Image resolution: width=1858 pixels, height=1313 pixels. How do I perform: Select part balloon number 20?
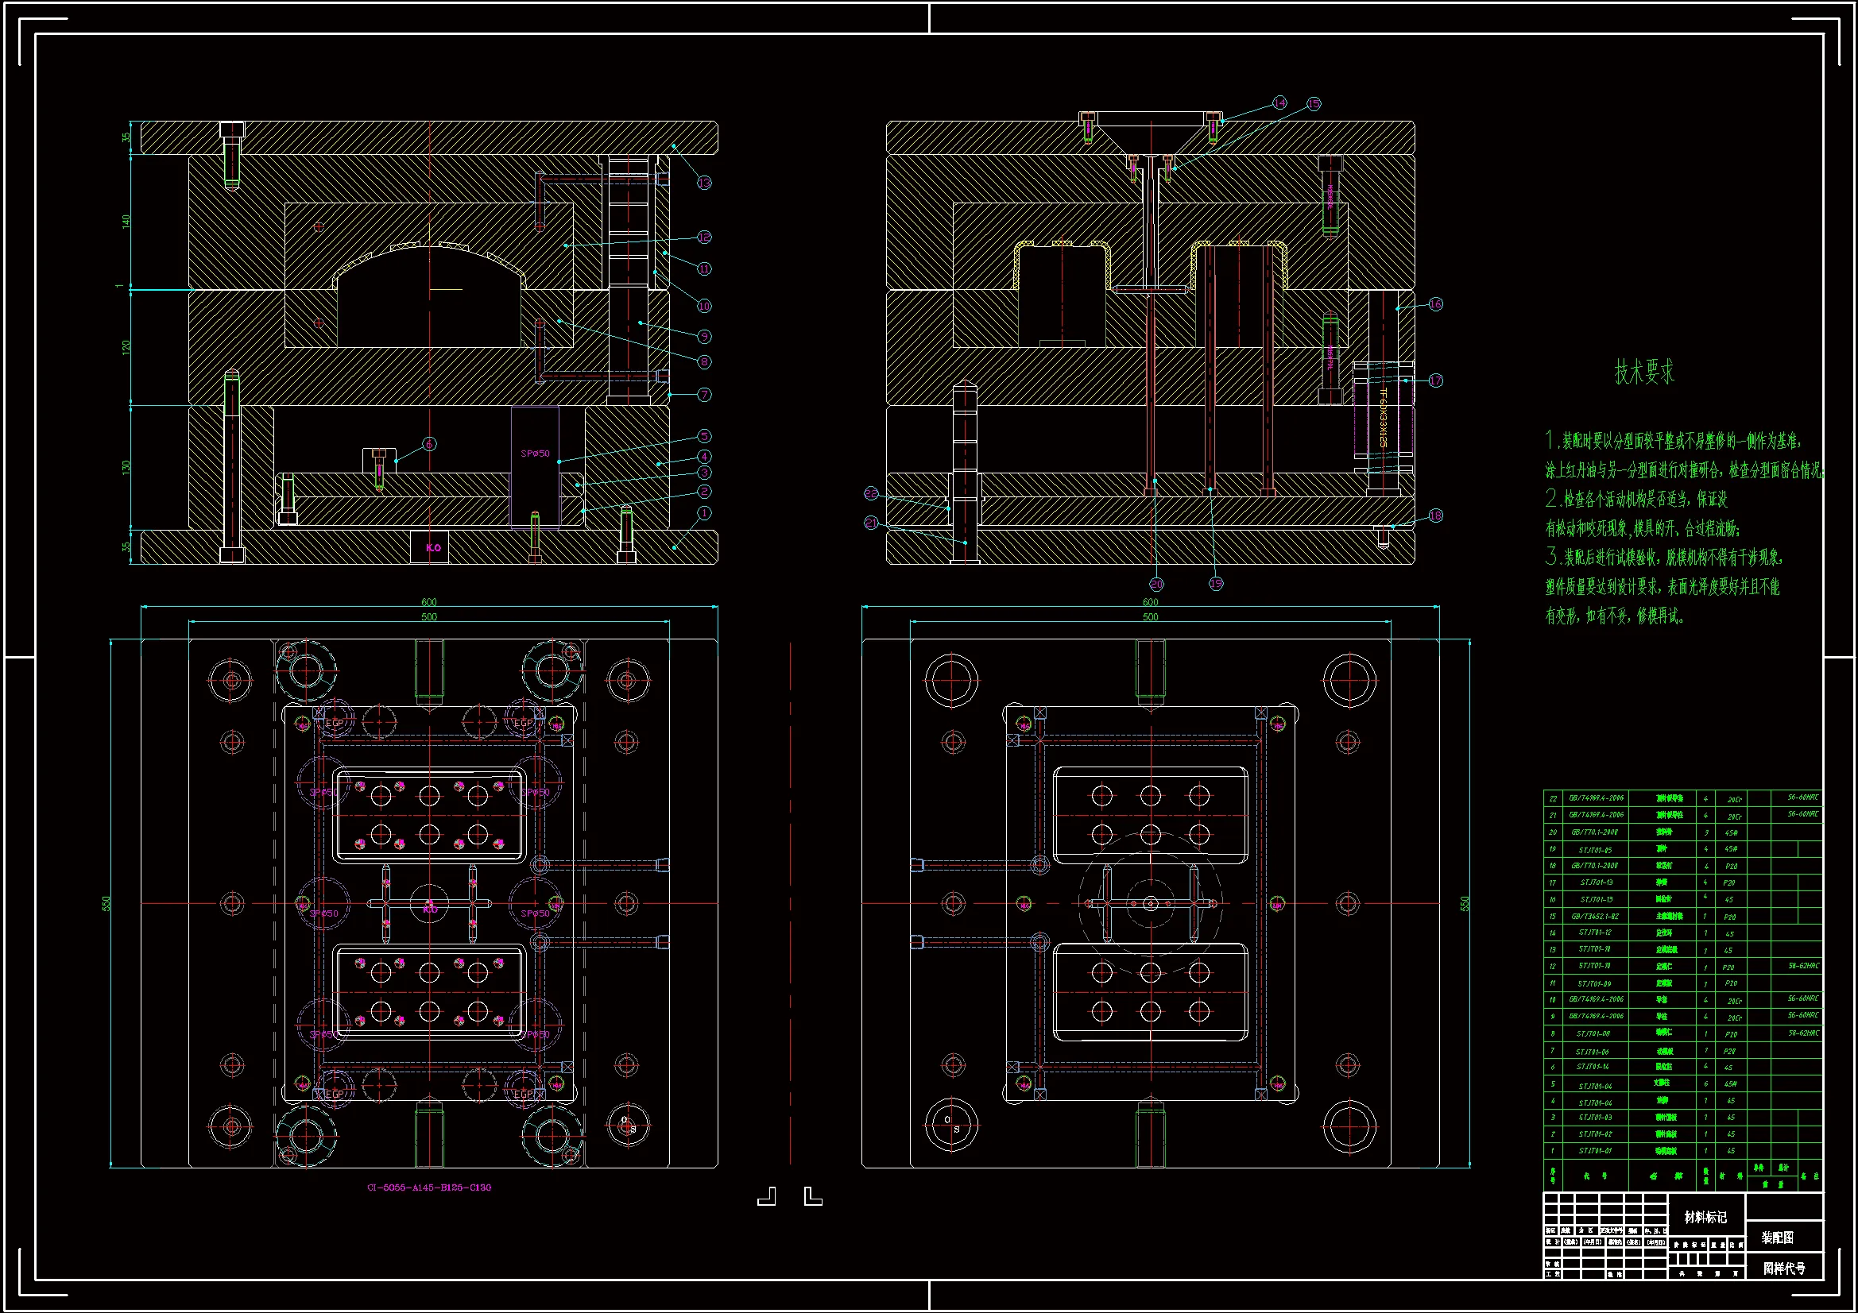1156,584
